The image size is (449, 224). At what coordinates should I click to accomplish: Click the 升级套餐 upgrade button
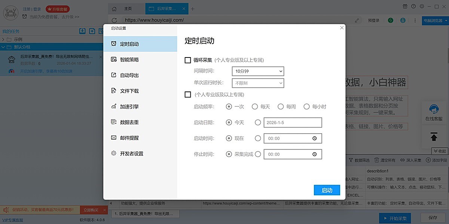click(57, 9)
